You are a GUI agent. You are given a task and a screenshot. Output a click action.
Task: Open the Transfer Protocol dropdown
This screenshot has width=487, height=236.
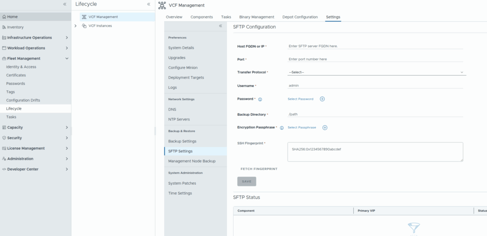376,72
